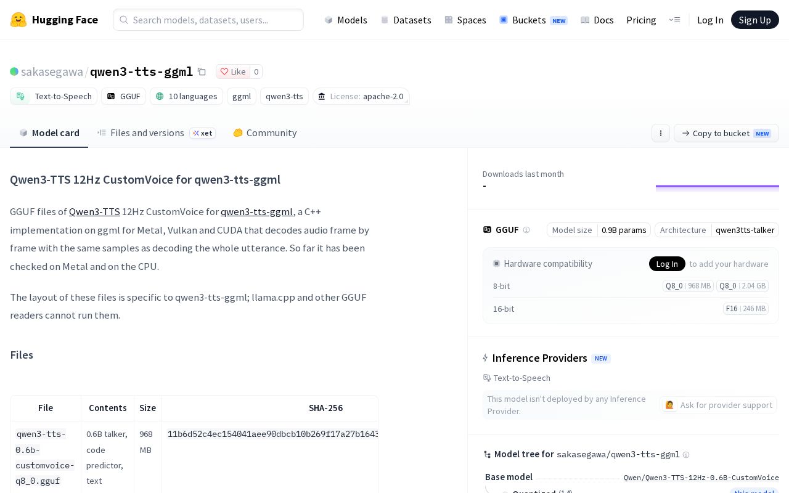Click the green sakasegawa user avatar
This screenshot has width=789, height=493.
[x=14, y=71]
